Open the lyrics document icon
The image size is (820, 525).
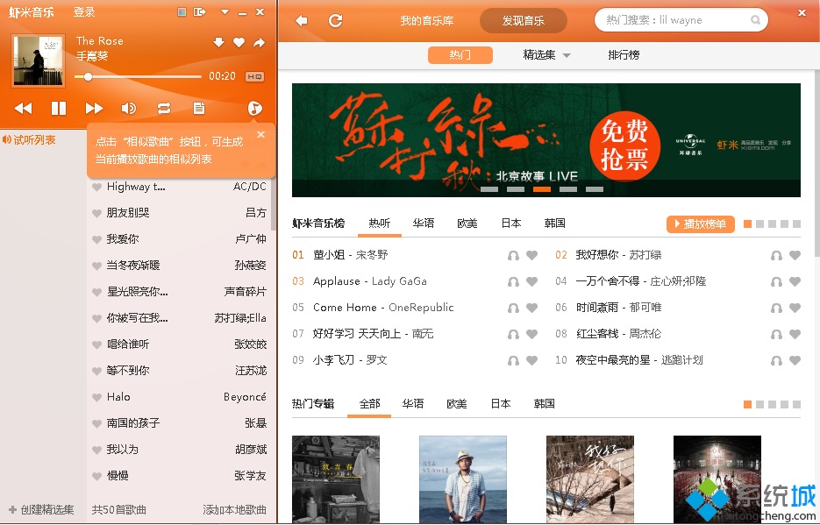tap(199, 108)
